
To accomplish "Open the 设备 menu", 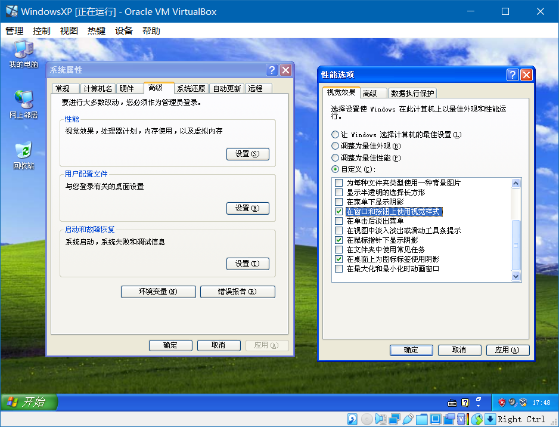I will click(x=124, y=31).
